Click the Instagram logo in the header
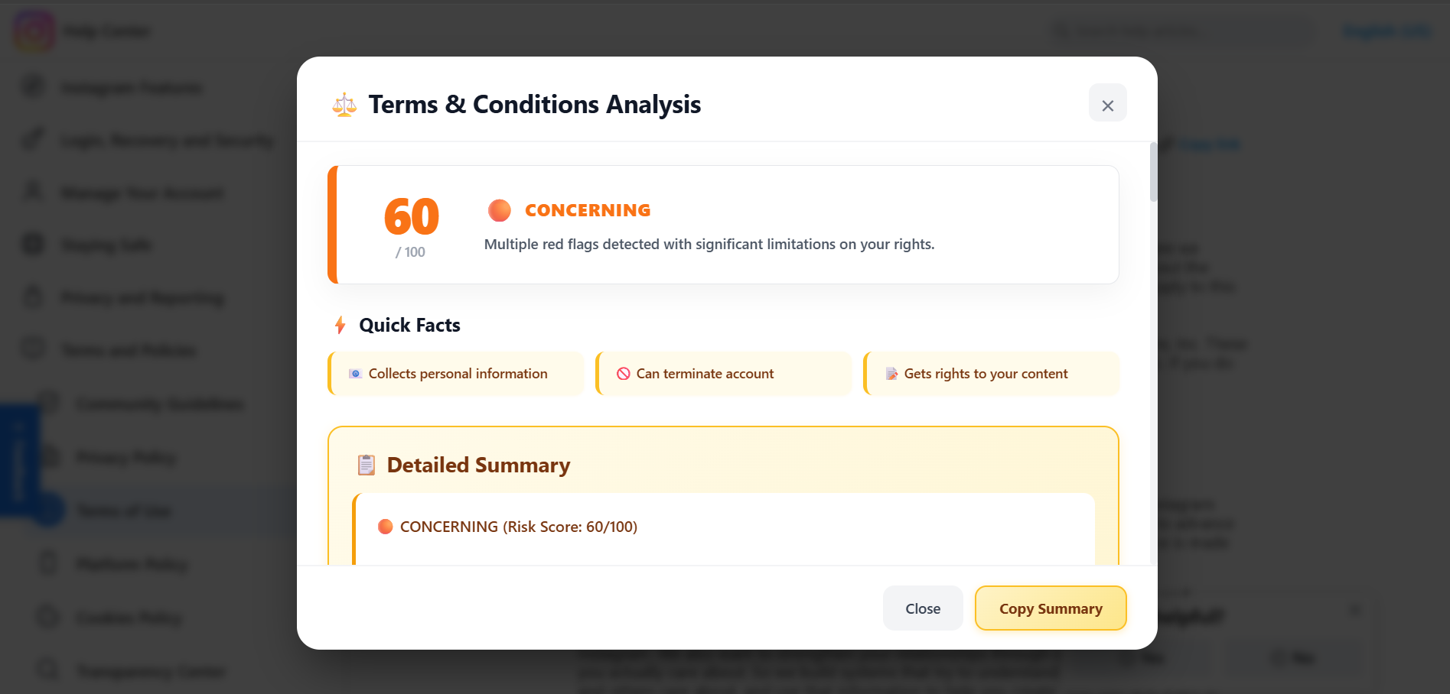1450x694 pixels. click(x=34, y=31)
